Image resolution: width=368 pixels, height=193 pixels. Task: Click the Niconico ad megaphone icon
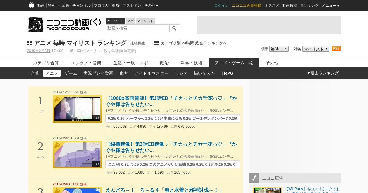click(254, 178)
